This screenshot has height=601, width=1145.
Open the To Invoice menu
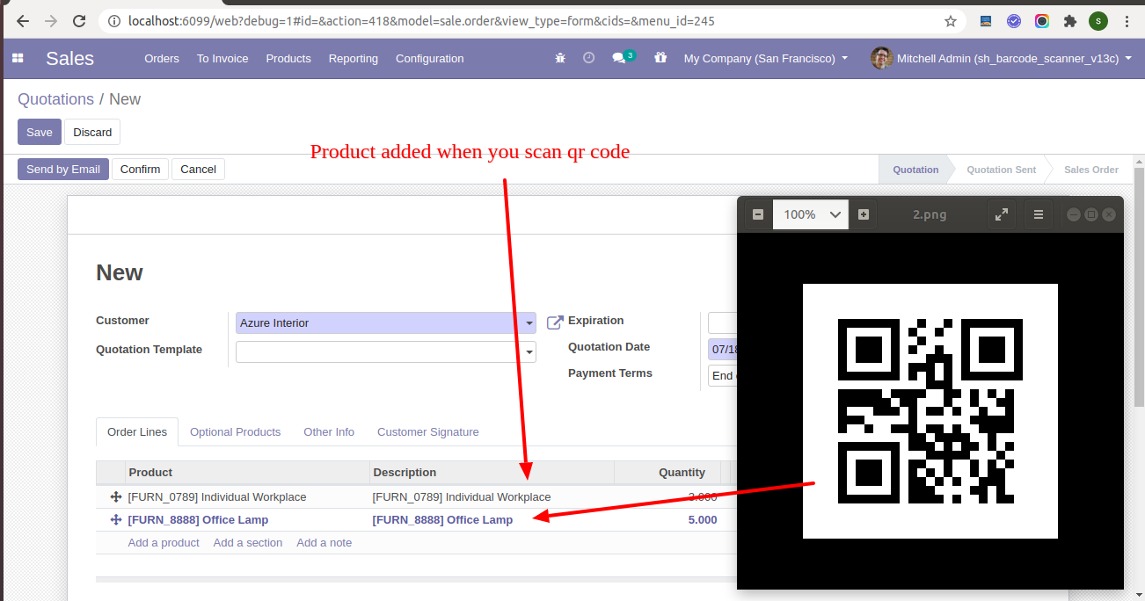[222, 58]
